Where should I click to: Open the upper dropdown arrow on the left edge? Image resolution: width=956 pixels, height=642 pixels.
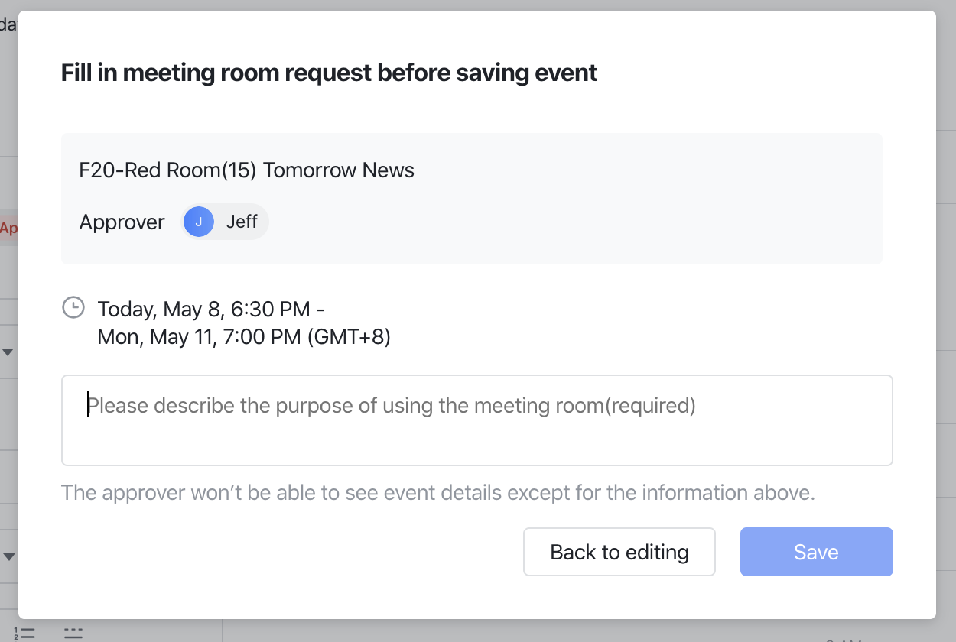(8, 352)
